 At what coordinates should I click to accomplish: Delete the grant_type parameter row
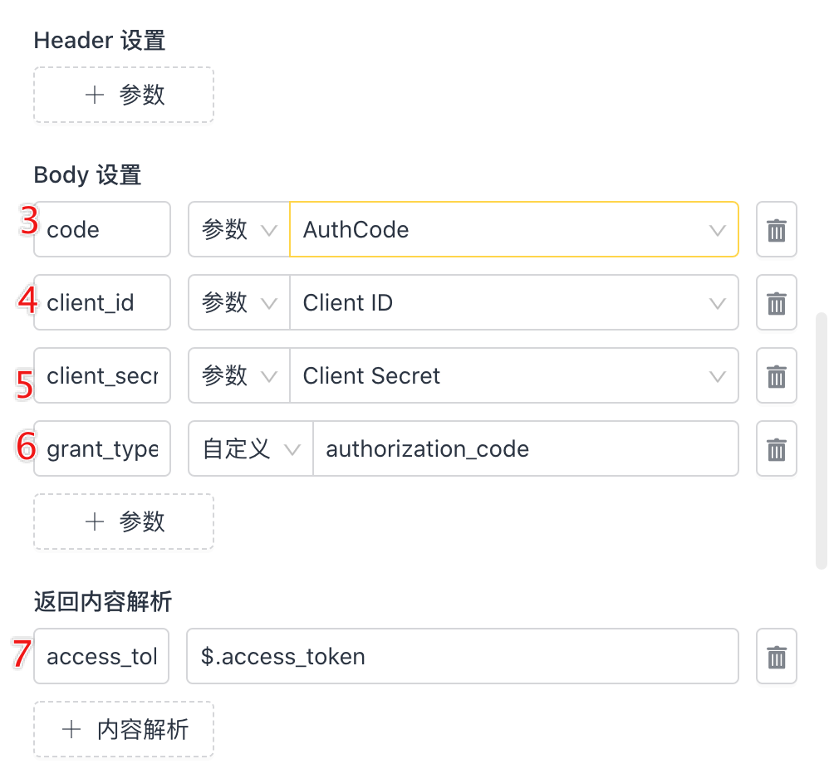coord(776,448)
